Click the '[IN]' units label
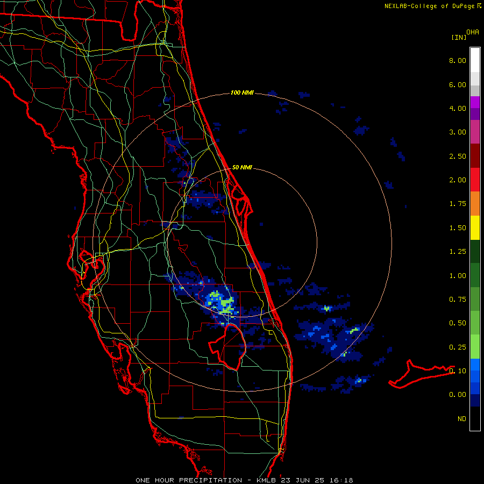Screen dimensions: 484x484 [x=459, y=37]
